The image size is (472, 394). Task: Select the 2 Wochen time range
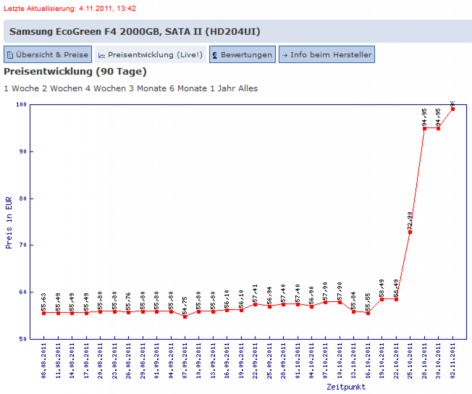[62, 88]
